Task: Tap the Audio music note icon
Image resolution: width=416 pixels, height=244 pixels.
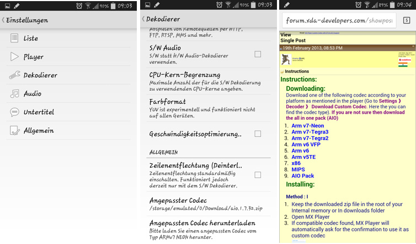Action: [14, 94]
